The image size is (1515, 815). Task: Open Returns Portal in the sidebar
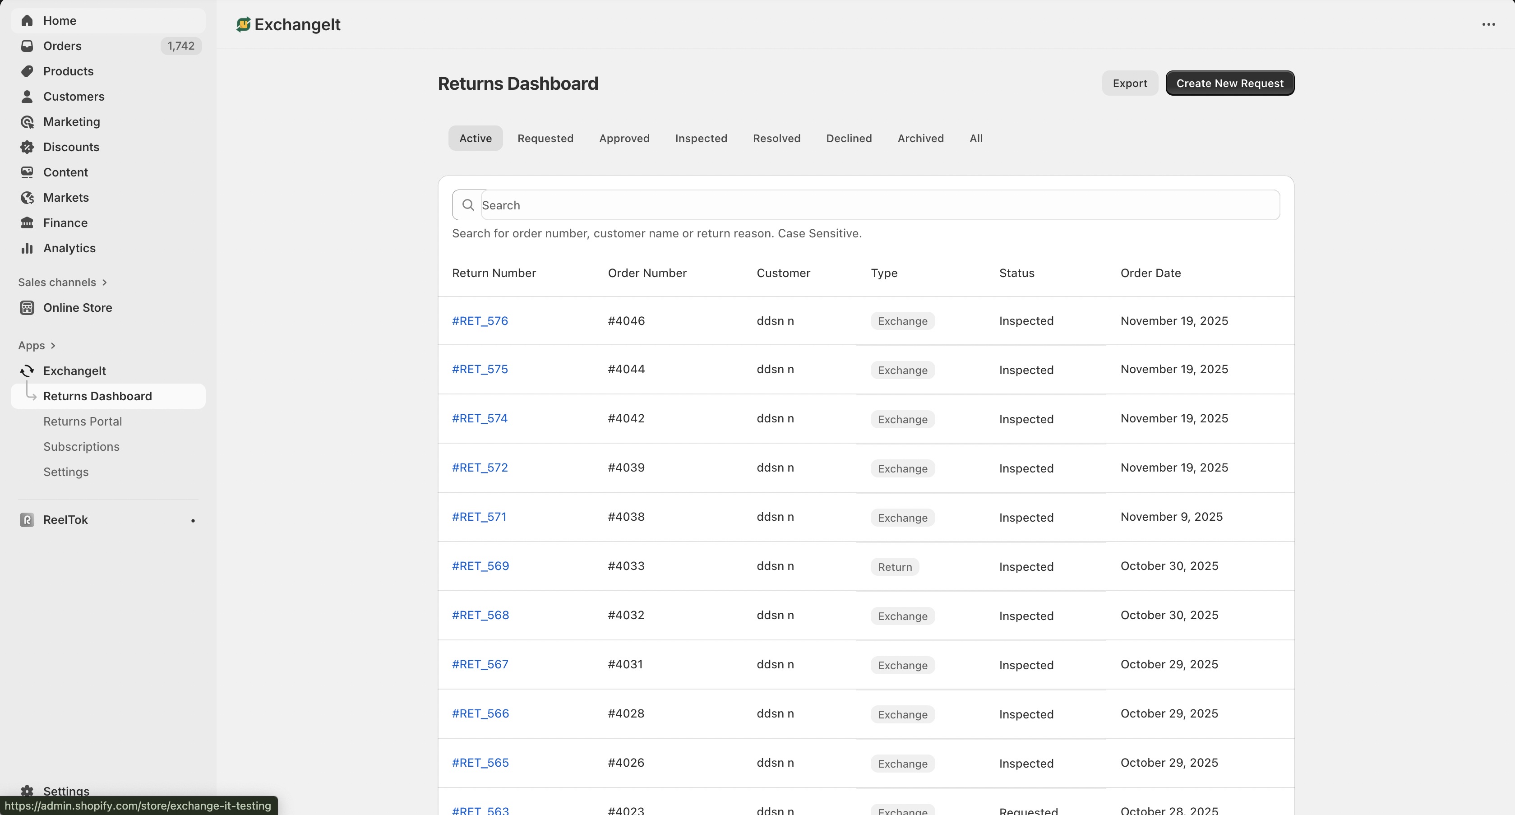[82, 421]
